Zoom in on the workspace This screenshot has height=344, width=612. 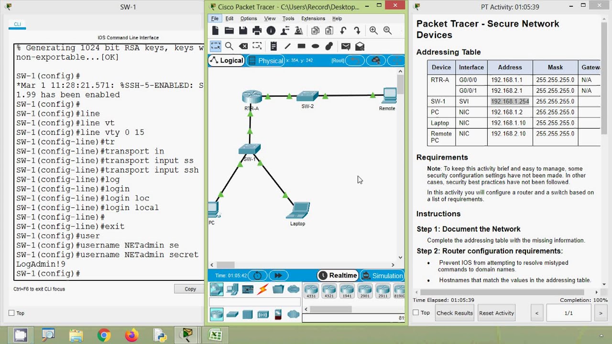pos(373,31)
